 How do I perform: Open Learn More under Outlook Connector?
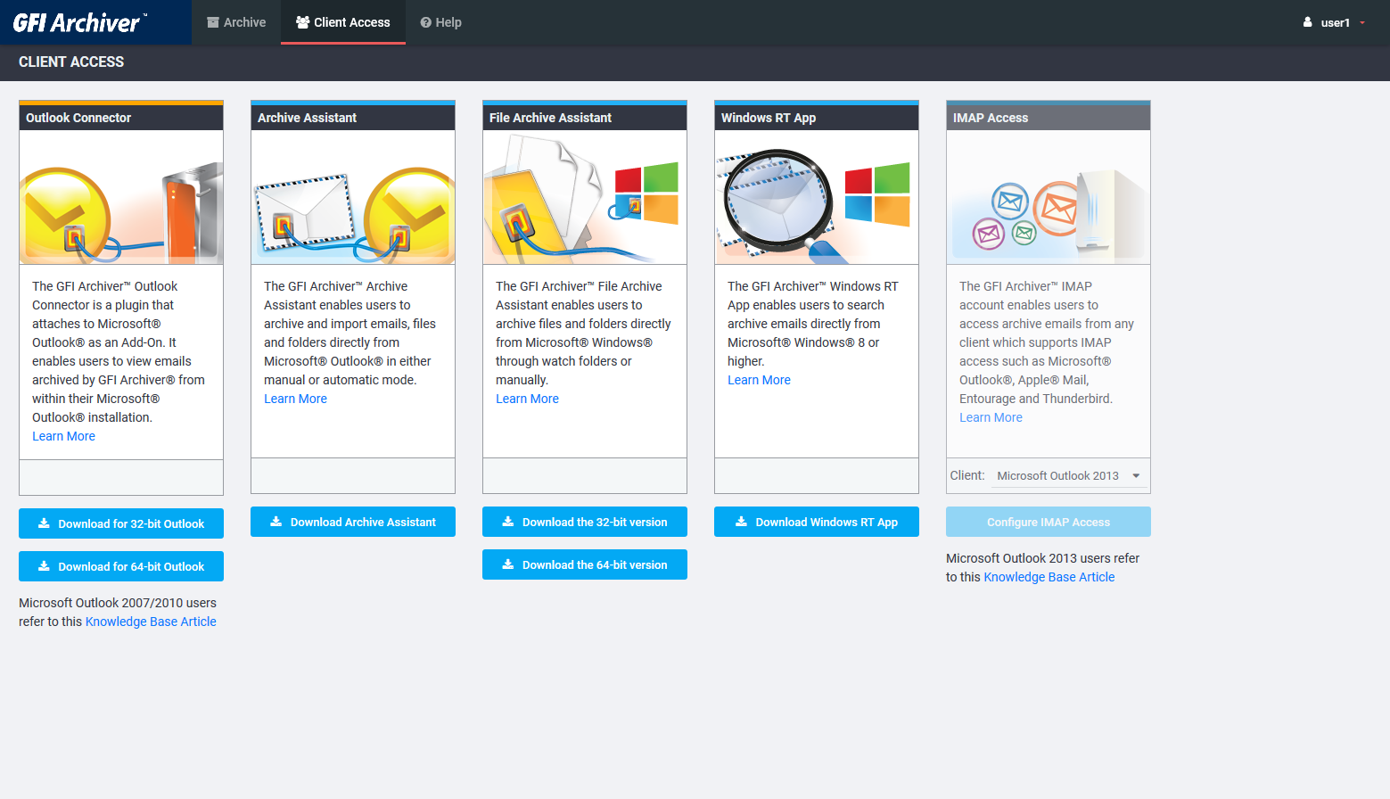point(63,436)
